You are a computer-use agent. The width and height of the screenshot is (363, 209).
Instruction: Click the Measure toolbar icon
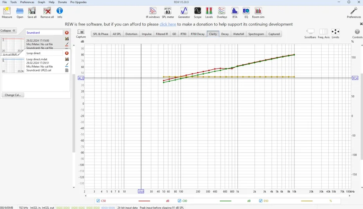pyautogui.click(x=7, y=12)
